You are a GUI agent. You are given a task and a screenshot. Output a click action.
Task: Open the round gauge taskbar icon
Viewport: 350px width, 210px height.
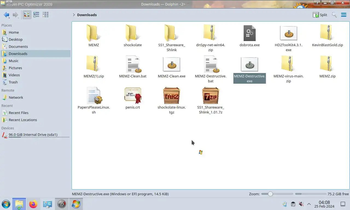(62, 204)
